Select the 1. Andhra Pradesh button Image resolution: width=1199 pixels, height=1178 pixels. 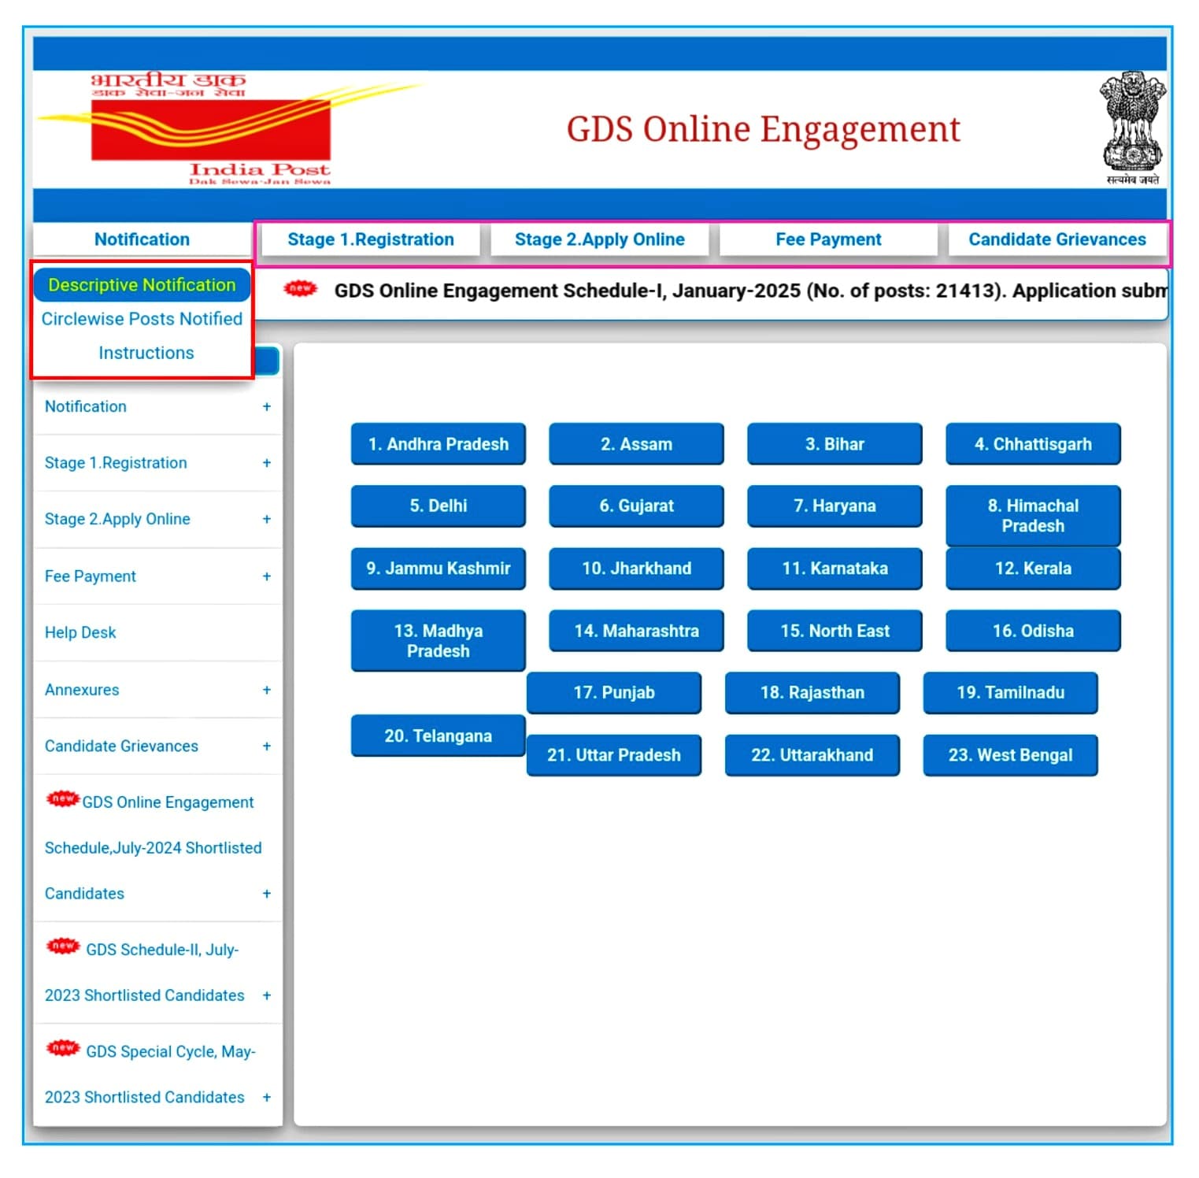(x=439, y=444)
